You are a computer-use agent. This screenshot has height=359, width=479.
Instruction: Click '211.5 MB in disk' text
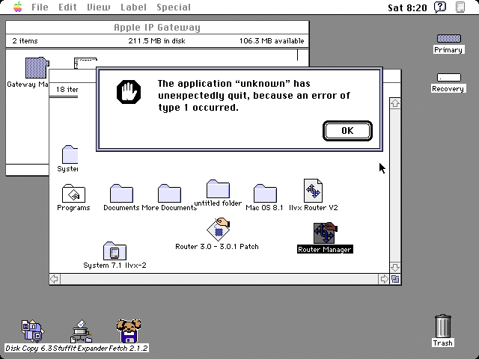(156, 41)
